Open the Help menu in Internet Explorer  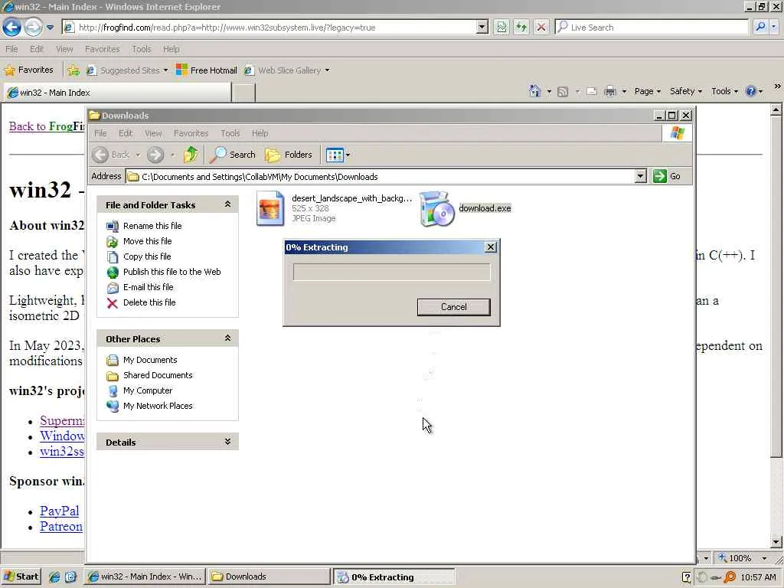(171, 49)
